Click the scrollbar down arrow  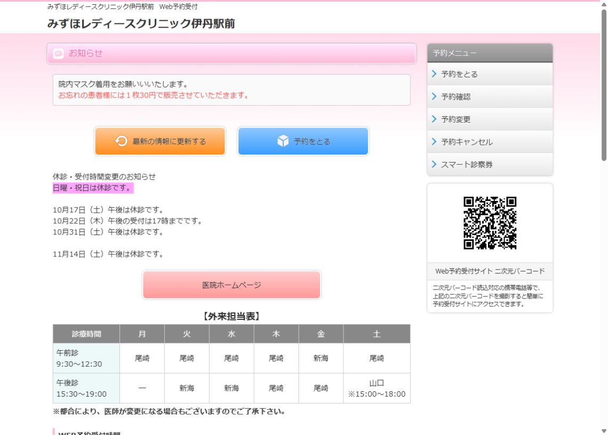point(604,431)
